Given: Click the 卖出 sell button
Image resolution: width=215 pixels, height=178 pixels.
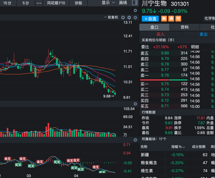Looking at the screenshot, I should tap(204, 34).
